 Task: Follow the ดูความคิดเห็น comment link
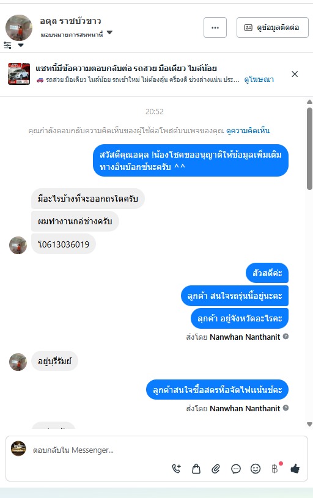(248, 131)
